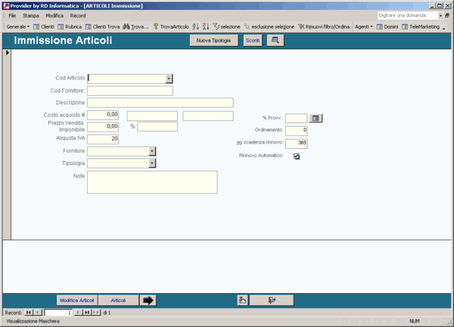This screenshot has height=327, width=454.
Task: Expand the Cod Articolo dropdown
Action: point(169,79)
